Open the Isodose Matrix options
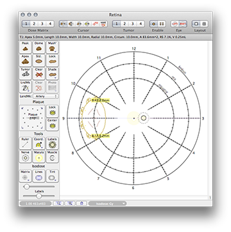The height and width of the screenshot is (232, 231). 26,176
